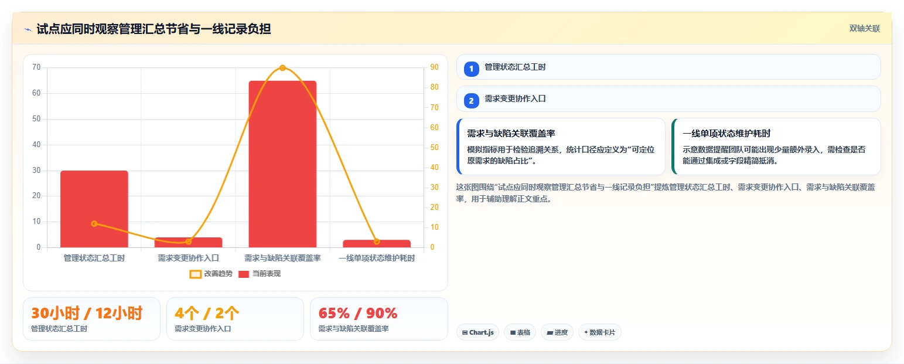Click the icon inside Chart.js tag
This screenshot has height=364, width=904.
click(x=465, y=332)
